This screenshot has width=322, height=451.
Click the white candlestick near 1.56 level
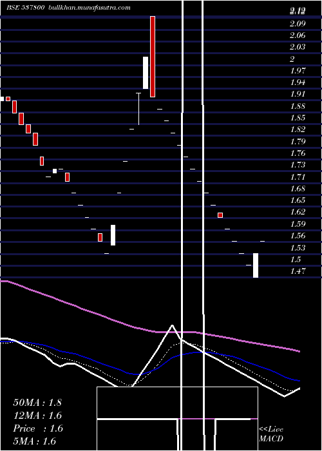coord(113,235)
